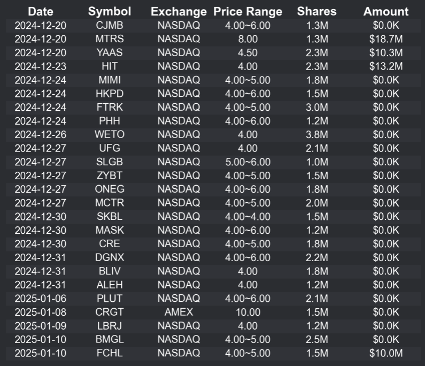Click the AMEX exchange cell

(x=179, y=312)
